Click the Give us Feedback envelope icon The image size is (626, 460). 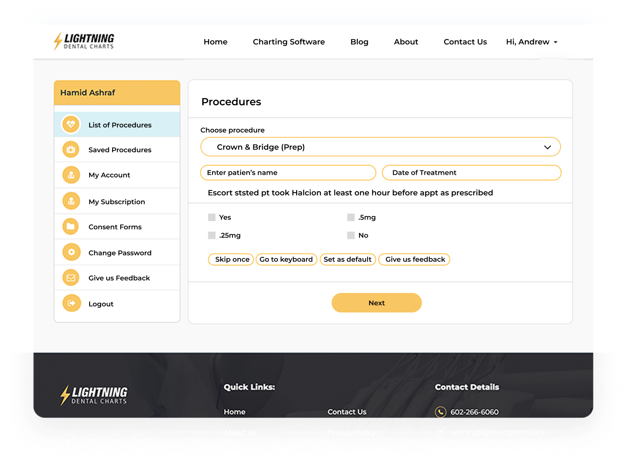click(71, 278)
